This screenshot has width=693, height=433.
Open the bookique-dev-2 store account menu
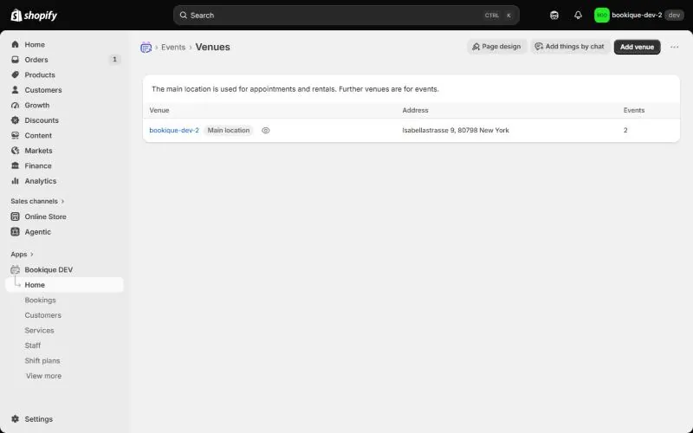639,15
